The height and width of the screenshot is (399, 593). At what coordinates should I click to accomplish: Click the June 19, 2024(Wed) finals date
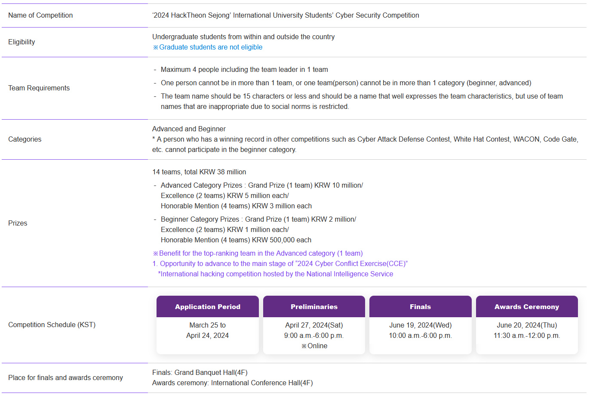[420, 325]
